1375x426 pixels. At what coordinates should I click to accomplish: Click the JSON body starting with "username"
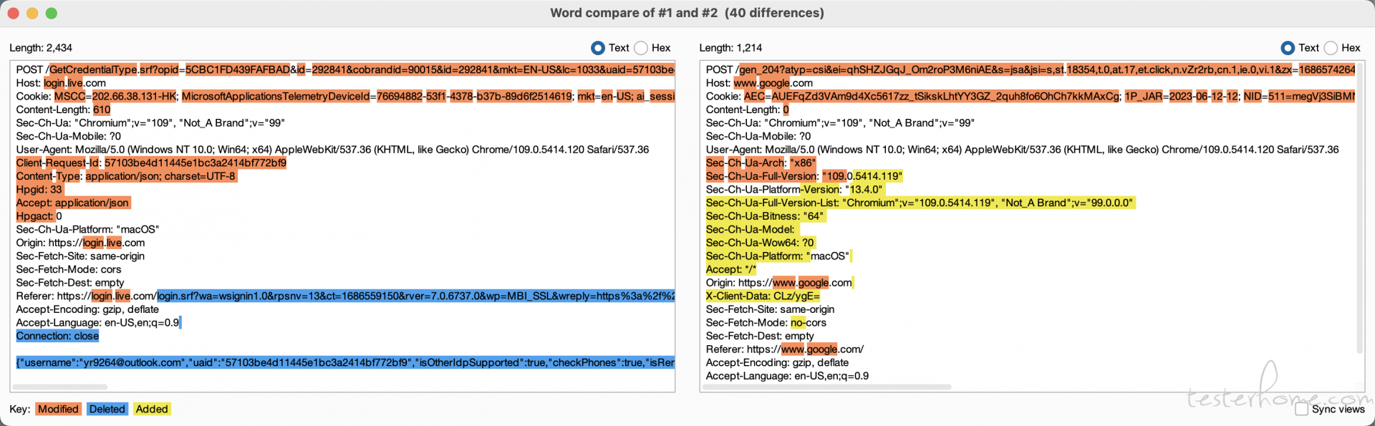[345, 362]
